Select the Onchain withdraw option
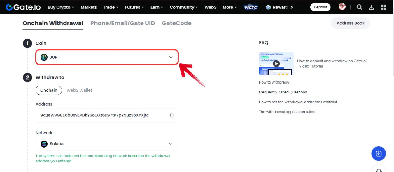Image resolution: width=394 pixels, height=172 pixels. point(49,90)
